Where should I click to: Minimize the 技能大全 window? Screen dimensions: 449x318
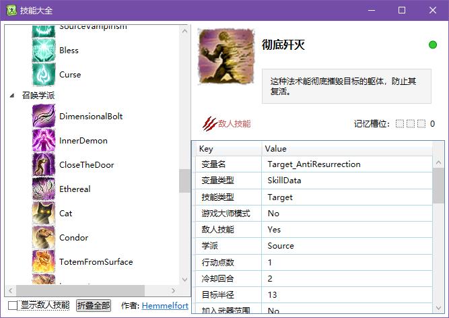click(x=372, y=10)
